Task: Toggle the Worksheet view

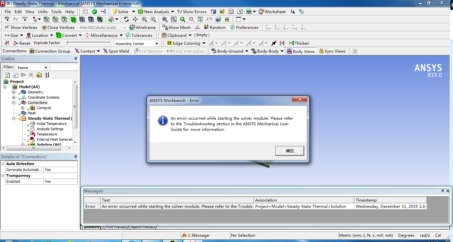Action: click(272, 12)
